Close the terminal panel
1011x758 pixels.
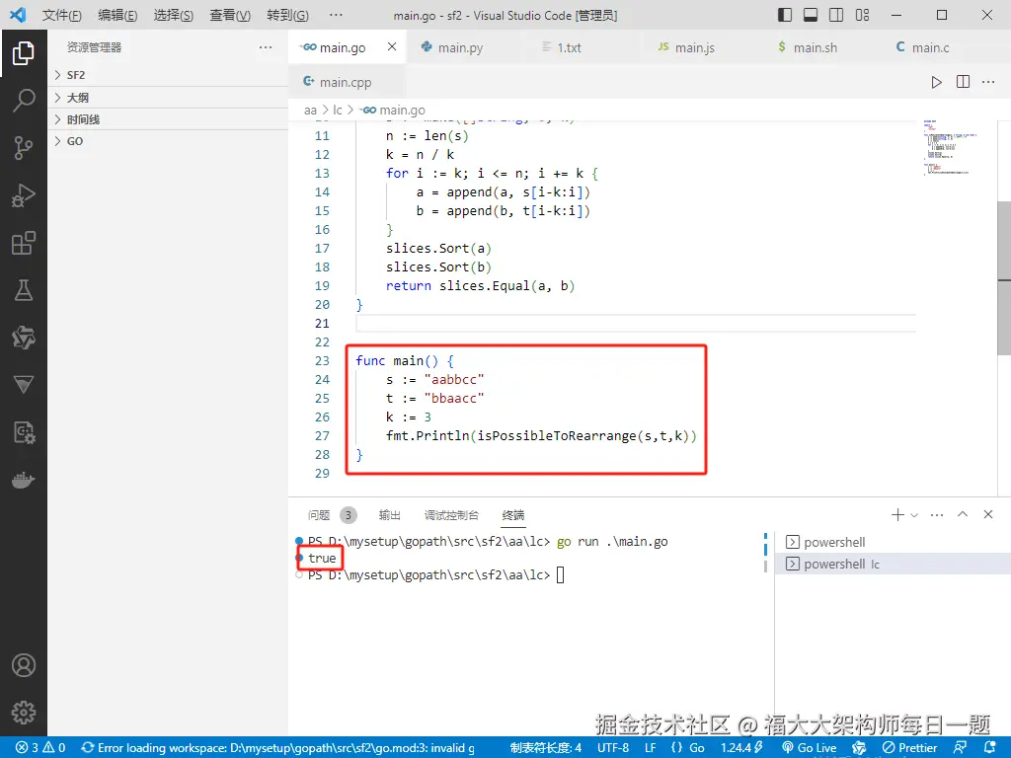(x=987, y=514)
